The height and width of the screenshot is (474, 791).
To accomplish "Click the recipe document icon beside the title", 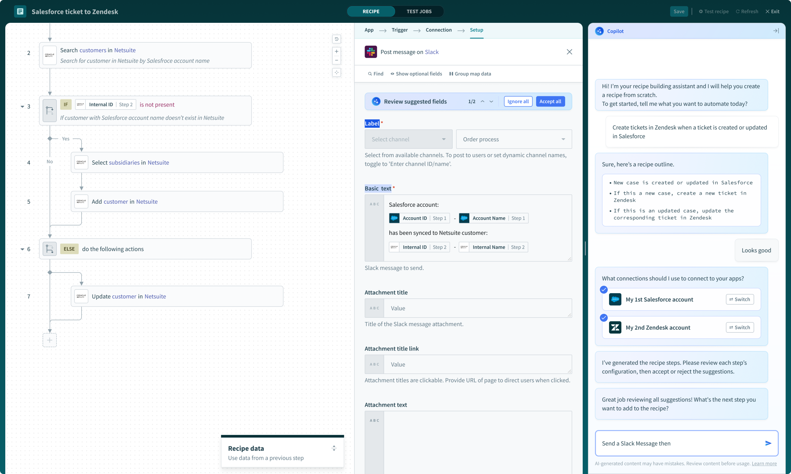I will pyautogui.click(x=20, y=11).
